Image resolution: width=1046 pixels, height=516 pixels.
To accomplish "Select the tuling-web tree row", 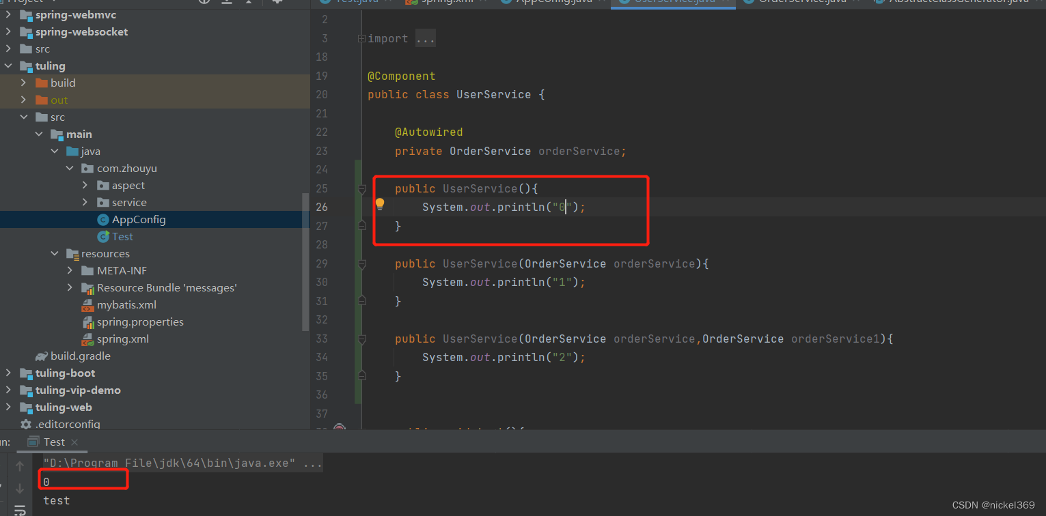I will coord(154,407).
